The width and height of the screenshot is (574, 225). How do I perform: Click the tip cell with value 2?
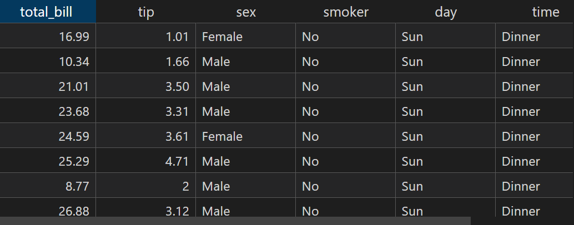coord(145,186)
